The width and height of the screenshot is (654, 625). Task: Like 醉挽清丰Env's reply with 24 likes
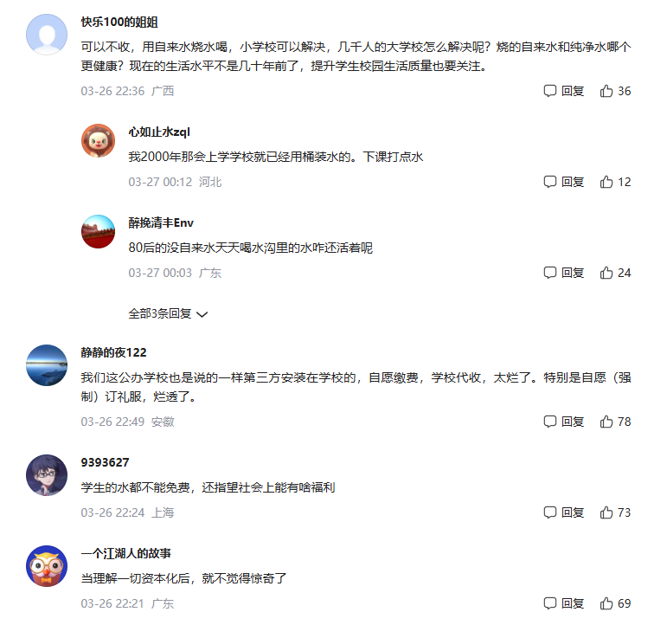(615, 273)
